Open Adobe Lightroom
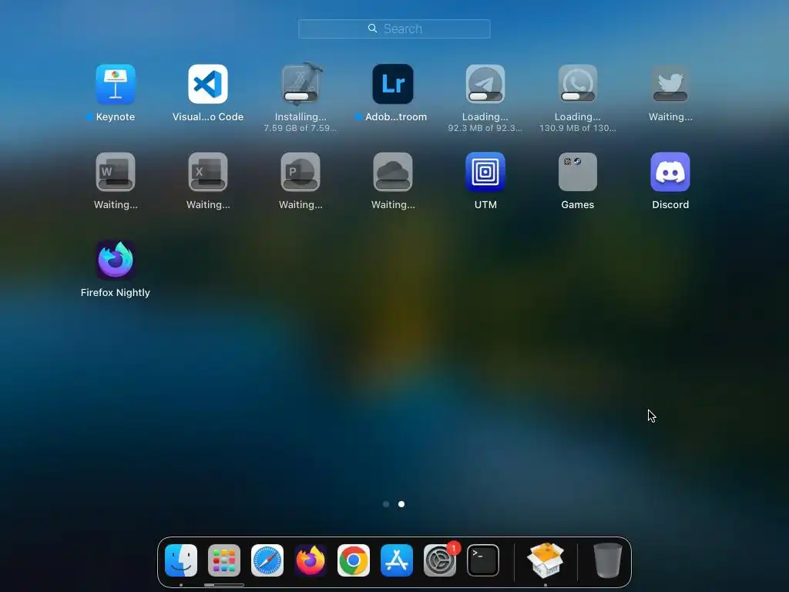This screenshot has width=789, height=592. coord(393,84)
